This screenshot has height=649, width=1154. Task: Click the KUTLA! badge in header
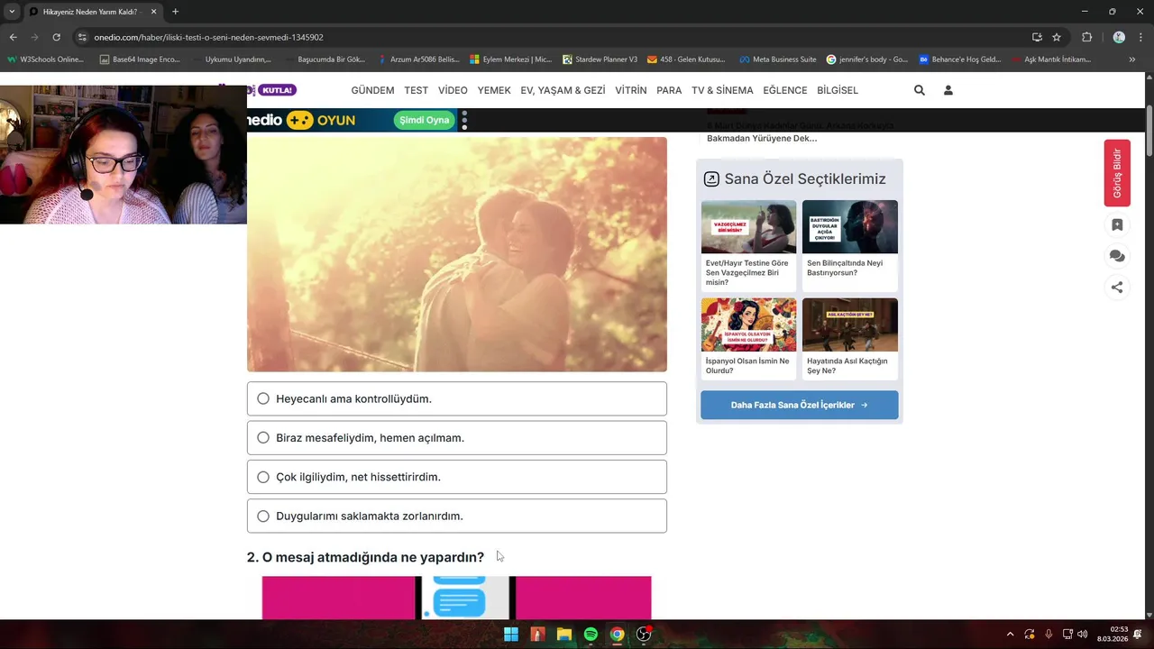[x=277, y=90]
